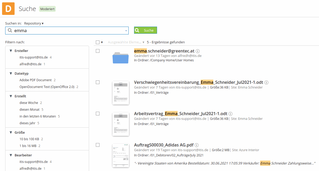Image resolution: width=319 pixels, height=171 pixels.
Task: Collapse the Dateityp filter section
Action: coord(11,74)
